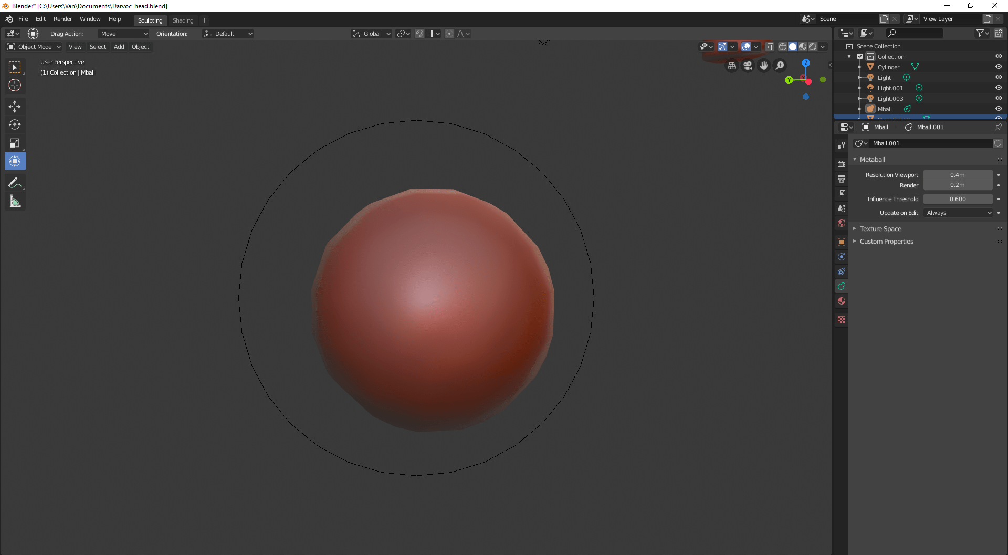Select the Rotate tool in the toolbar

tap(15, 124)
